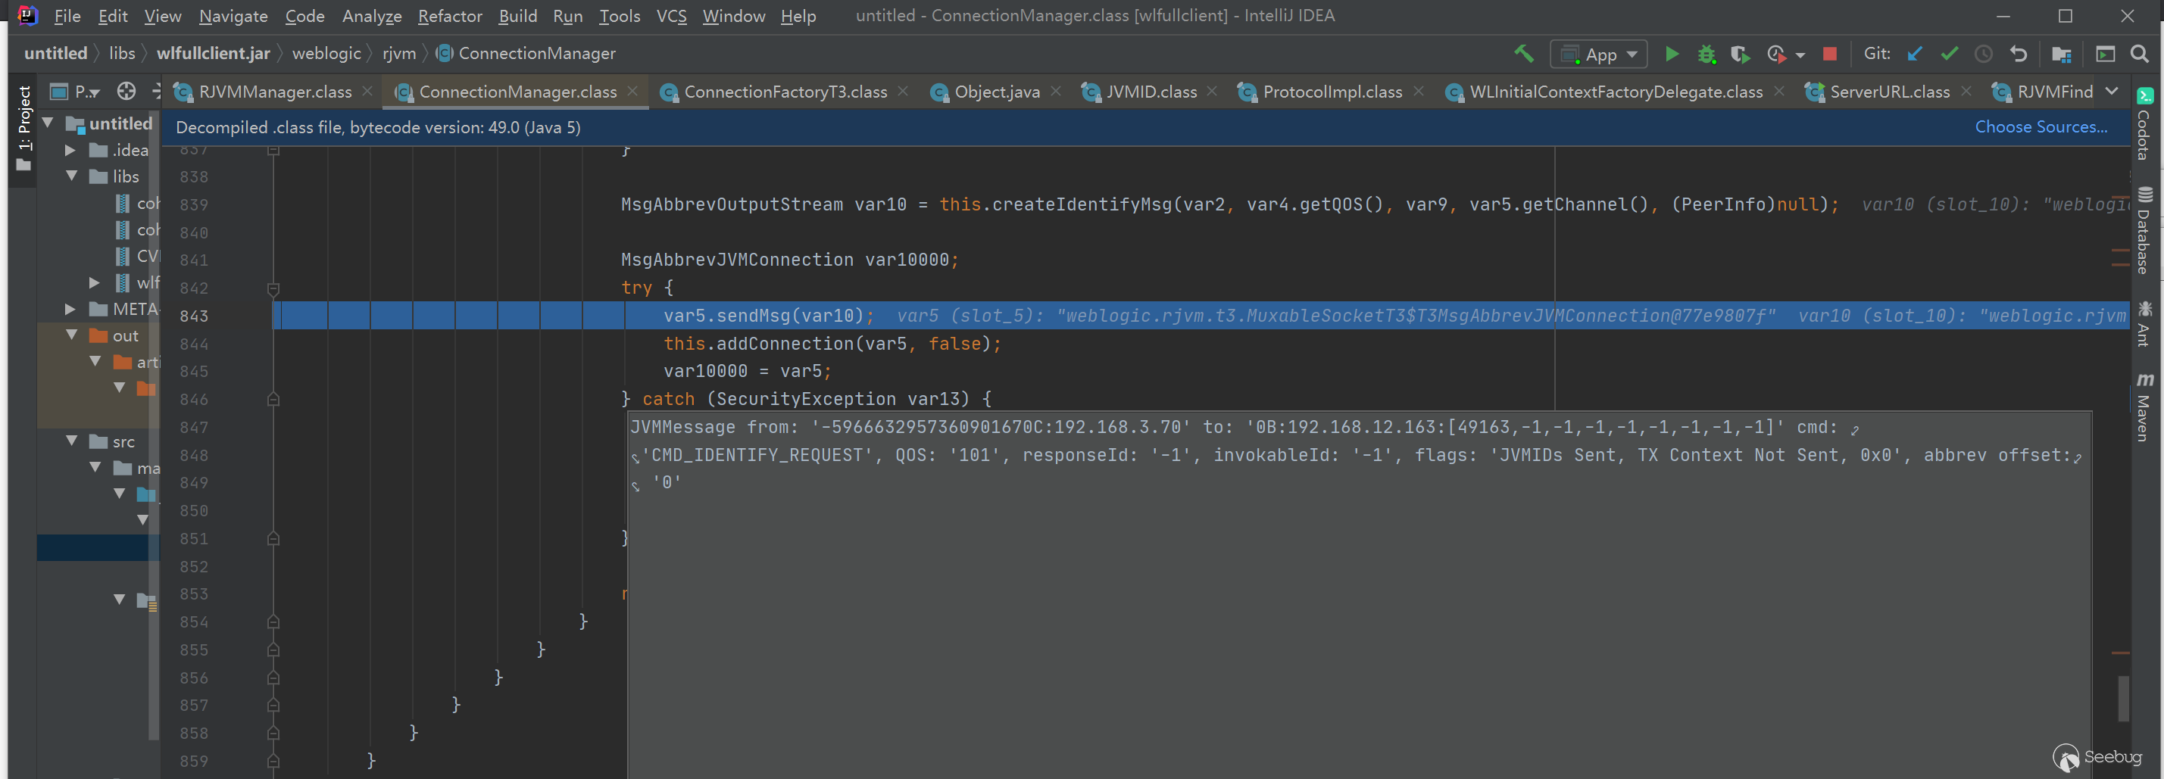Image resolution: width=2164 pixels, height=779 pixels.
Task: Expand the .idea folder in project tree
Action: (x=70, y=150)
